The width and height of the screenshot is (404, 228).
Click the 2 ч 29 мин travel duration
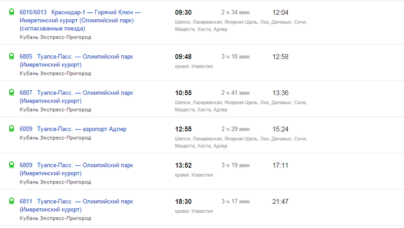[x=236, y=129]
